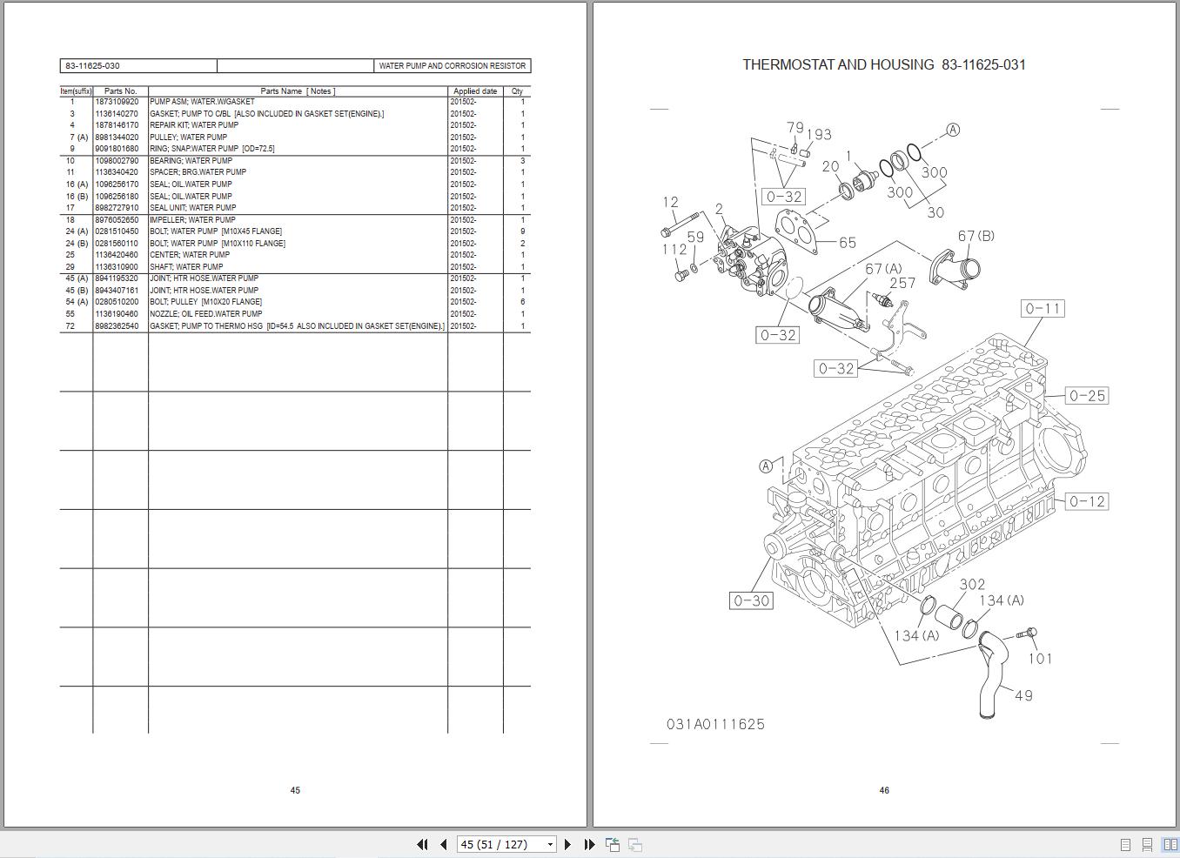Select 'REPAIR KIT; WATER PUMP' entry
The width and height of the screenshot is (1180, 858).
coord(194,125)
